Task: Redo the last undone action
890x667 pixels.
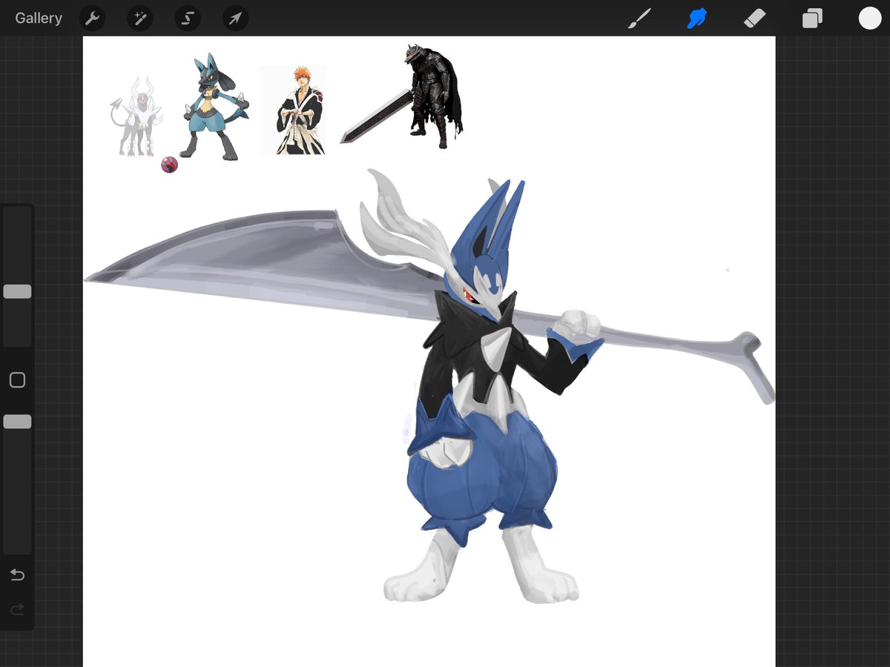Action: 17,610
